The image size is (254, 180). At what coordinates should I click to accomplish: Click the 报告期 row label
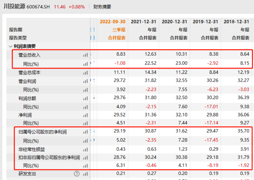click(x=15, y=30)
